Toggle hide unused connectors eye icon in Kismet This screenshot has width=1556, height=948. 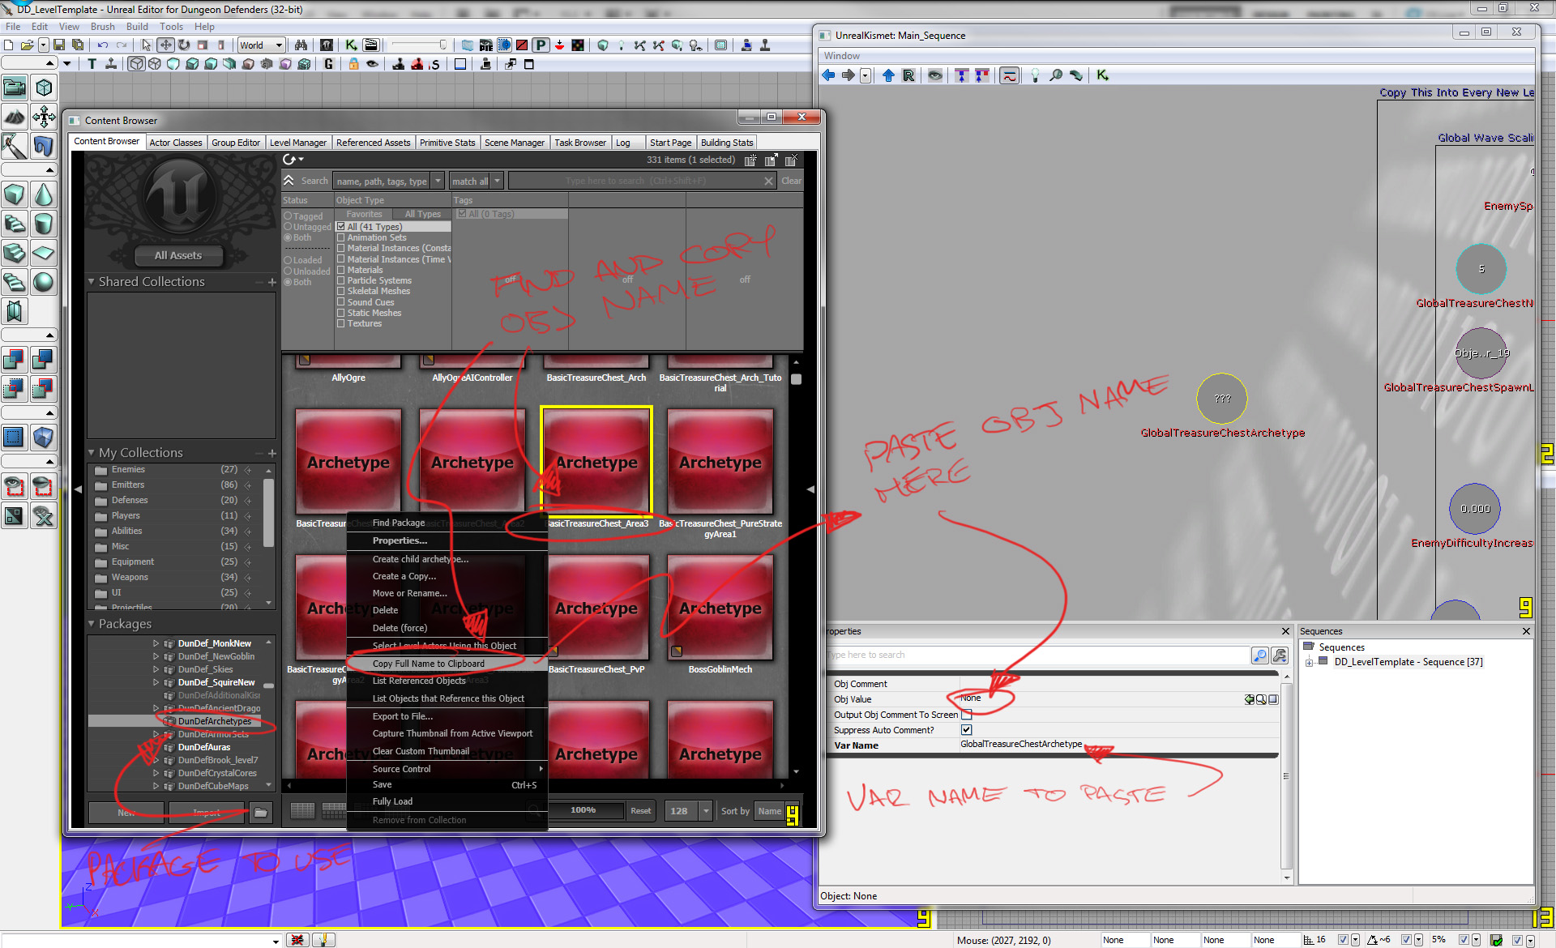[x=935, y=75]
